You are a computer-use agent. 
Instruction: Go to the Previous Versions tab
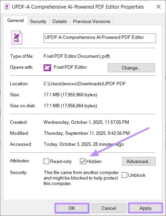click(x=92, y=21)
